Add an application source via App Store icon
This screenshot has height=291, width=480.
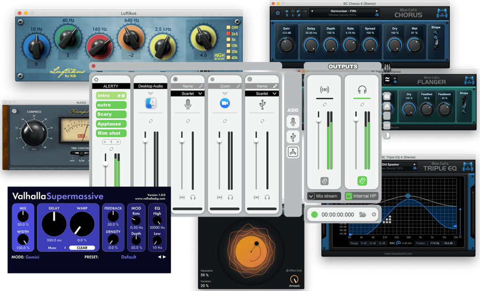(293, 152)
